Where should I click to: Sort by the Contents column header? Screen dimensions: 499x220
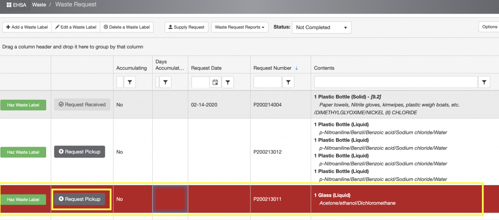click(x=324, y=68)
